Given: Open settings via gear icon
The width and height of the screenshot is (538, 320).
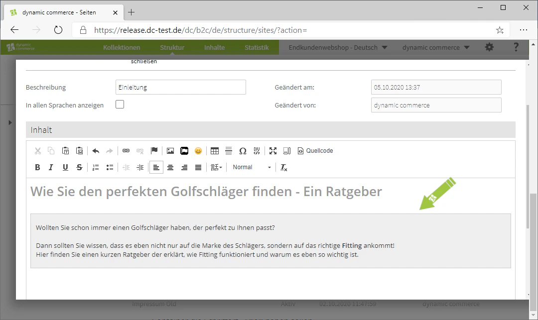Looking at the screenshot, I should [x=489, y=47].
